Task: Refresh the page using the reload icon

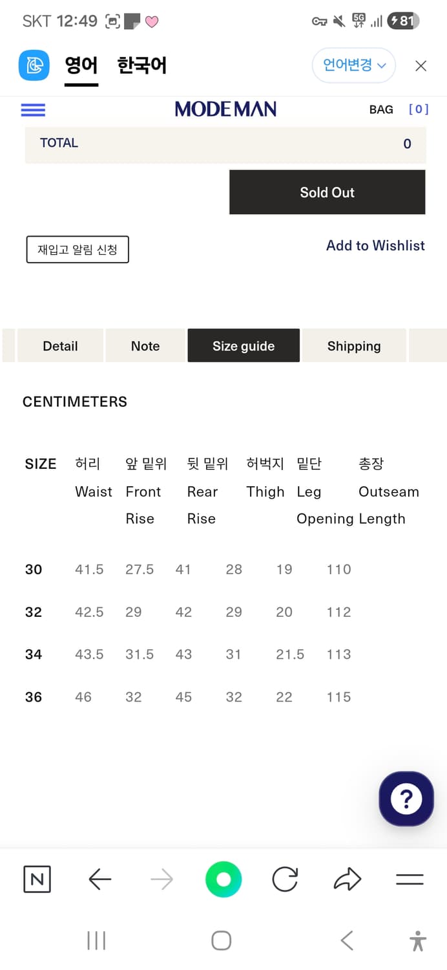Action: click(x=285, y=879)
